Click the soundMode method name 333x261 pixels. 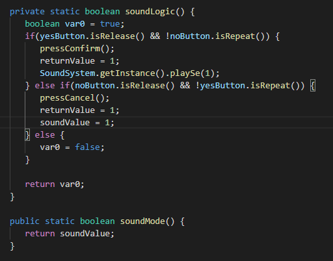pos(142,221)
